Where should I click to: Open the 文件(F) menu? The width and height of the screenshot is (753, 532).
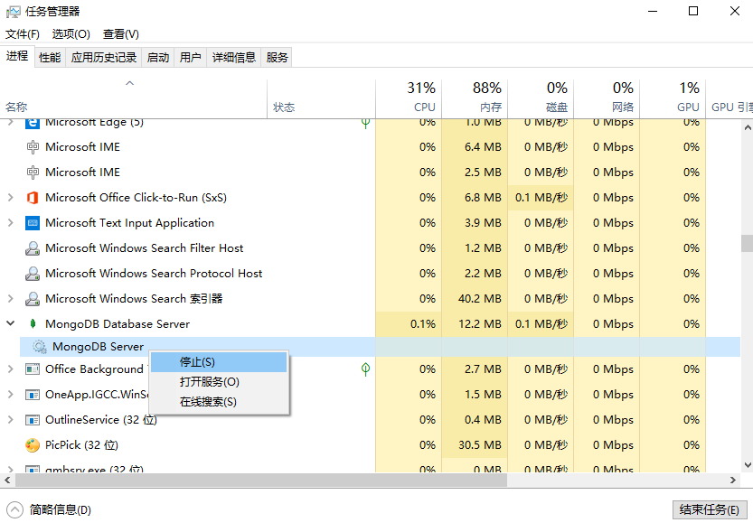click(22, 34)
